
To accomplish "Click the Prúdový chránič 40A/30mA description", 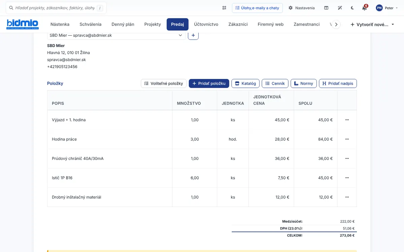I will 78,159.
